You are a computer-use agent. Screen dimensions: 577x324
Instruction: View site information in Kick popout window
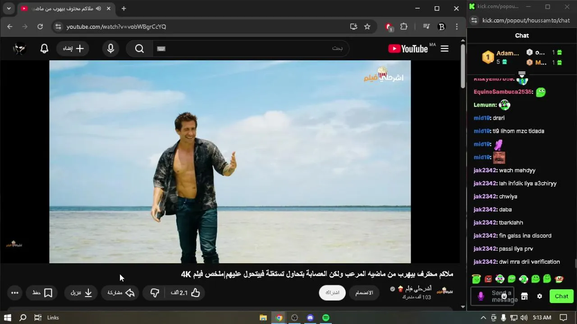474,20
